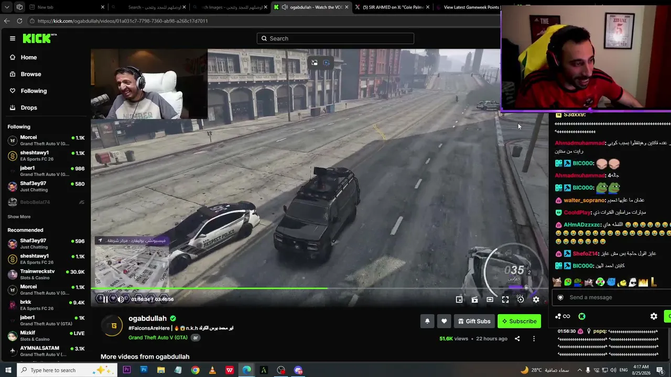The image size is (671, 377).
Task: Toggle theater mode on the player
Action: pyautogui.click(x=490, y=300)
